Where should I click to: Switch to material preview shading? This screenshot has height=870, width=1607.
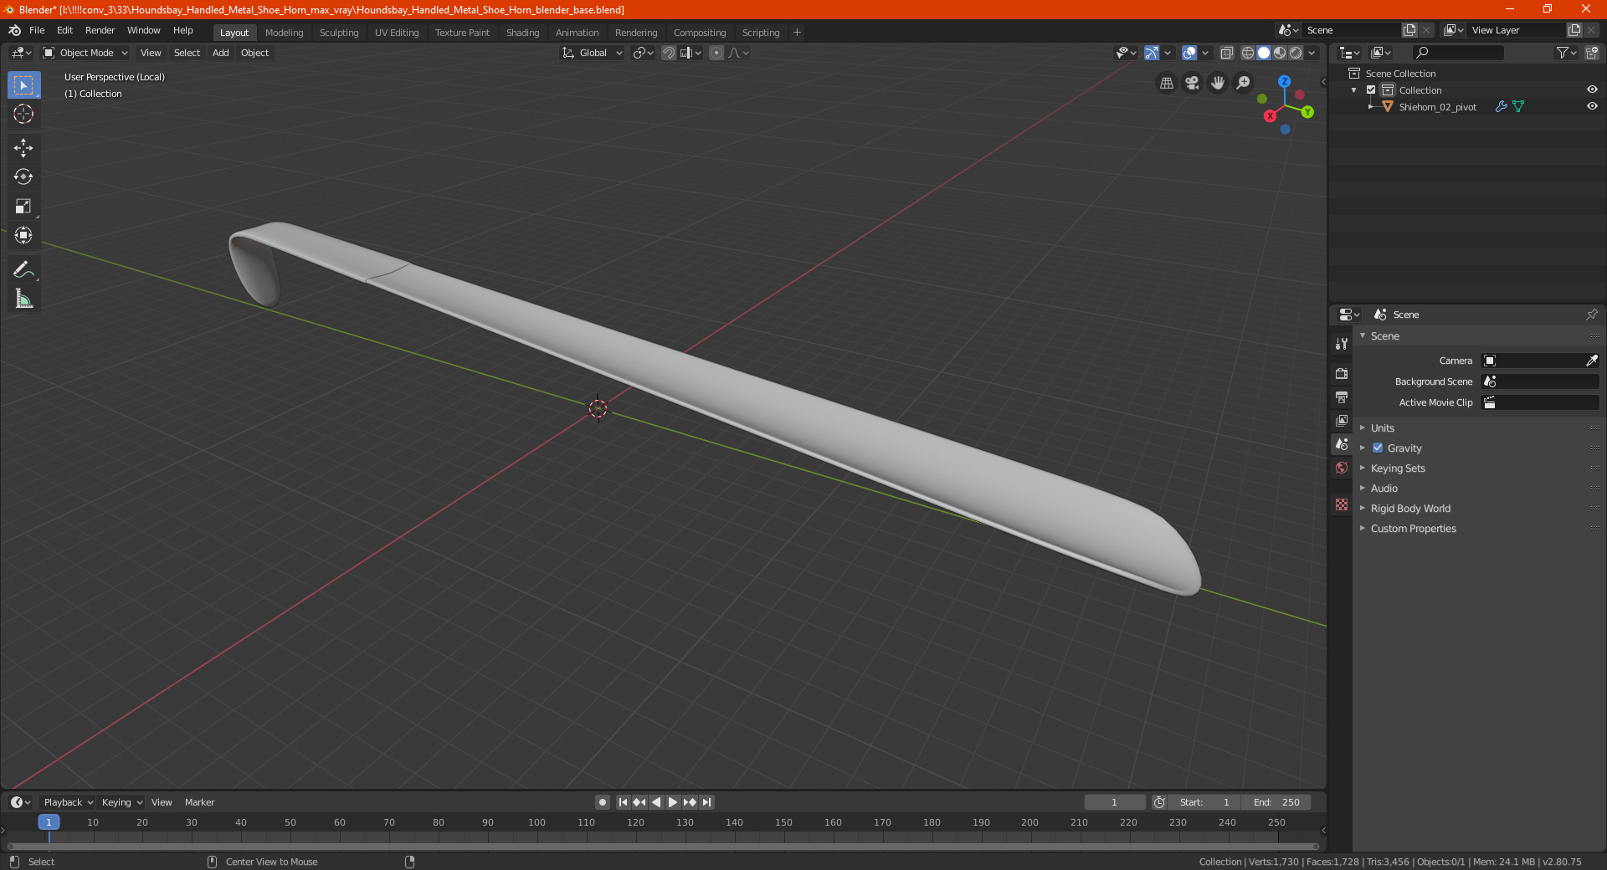pos(1280,53)
